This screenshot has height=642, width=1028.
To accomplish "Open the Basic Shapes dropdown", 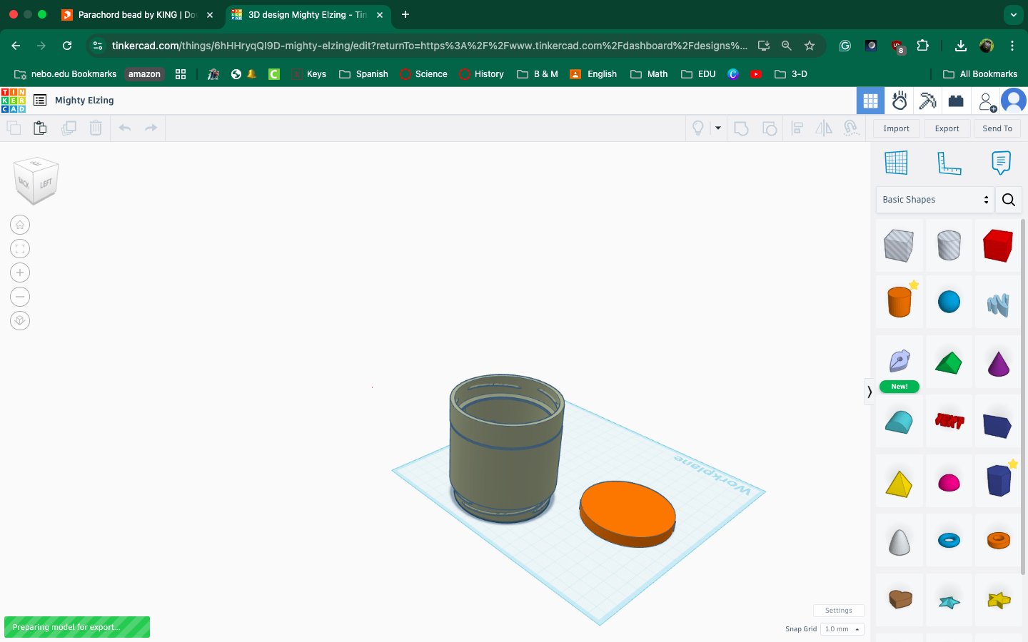I will 934,200.
